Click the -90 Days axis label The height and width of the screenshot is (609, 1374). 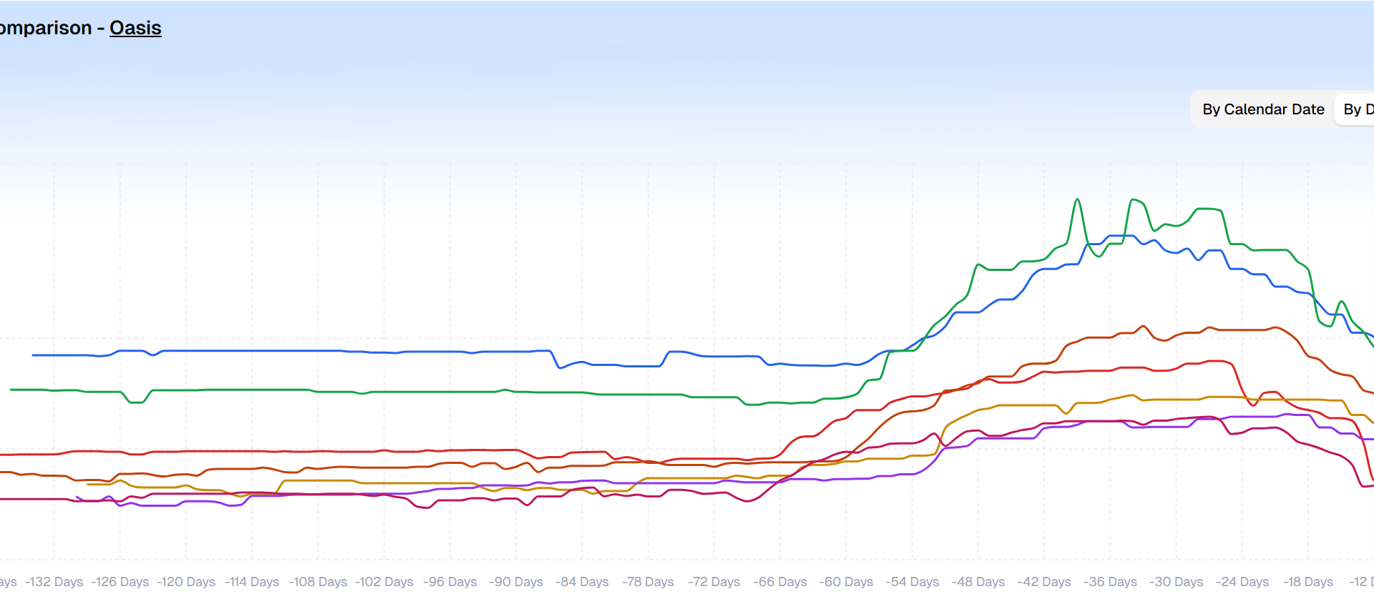pyautogui.click(x=516, y=582)
